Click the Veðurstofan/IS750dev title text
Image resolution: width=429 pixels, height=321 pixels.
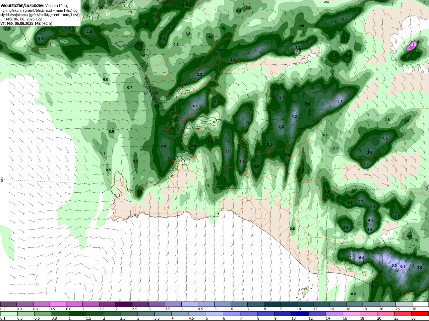click(x=22, y=6)
